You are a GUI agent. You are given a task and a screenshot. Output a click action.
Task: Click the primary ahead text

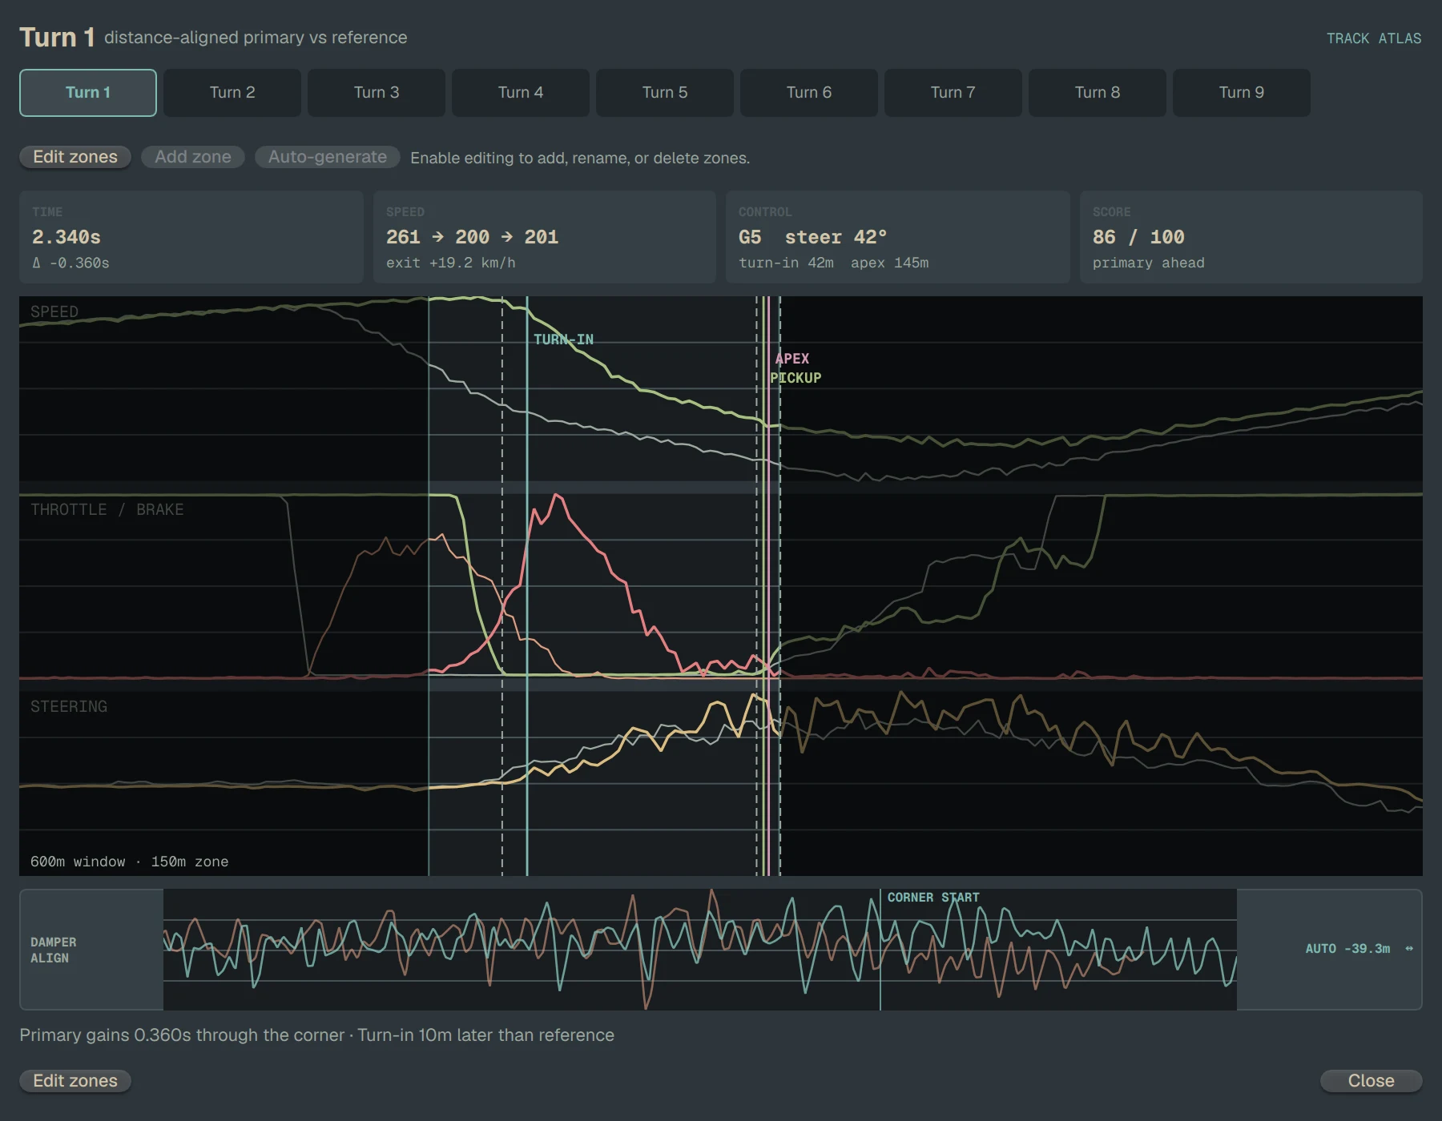(1149, 263)
